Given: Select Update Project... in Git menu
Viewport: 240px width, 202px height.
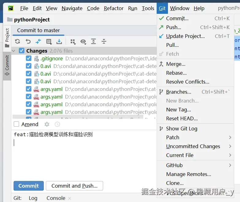Looking at the screenshot, I should [196, 36].
